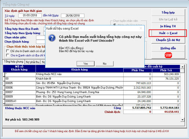Viewport: 189px width, 139px height.
Task: Click the Tổng hợp theo Địa Danh label
Action: pos(22,29)
